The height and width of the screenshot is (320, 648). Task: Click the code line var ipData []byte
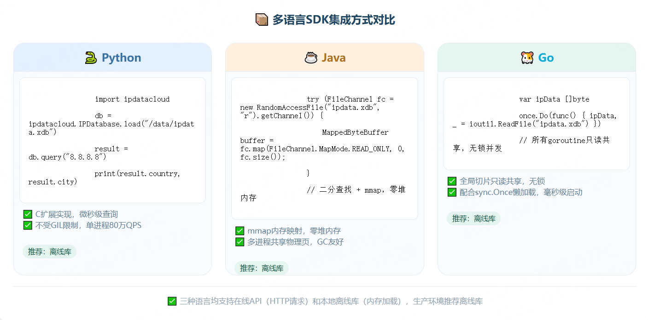554,99
